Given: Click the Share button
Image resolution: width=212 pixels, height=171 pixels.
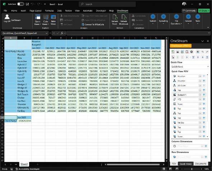Looking at the screenshot, I should (204, 10).
